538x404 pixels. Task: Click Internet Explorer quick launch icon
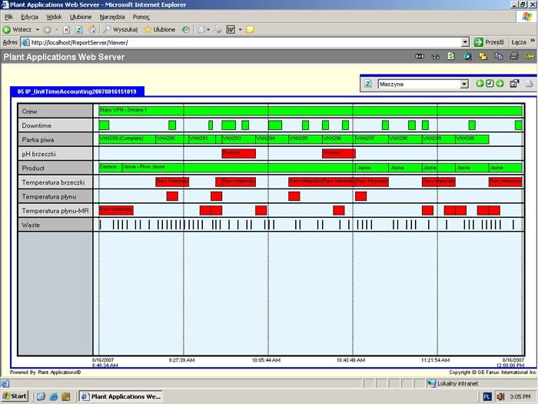[x=54, y=396]
